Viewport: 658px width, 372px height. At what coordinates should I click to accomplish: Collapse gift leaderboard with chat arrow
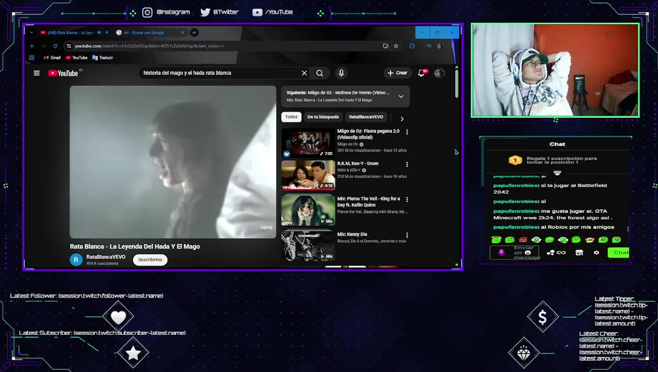click(x=557, y=173)
